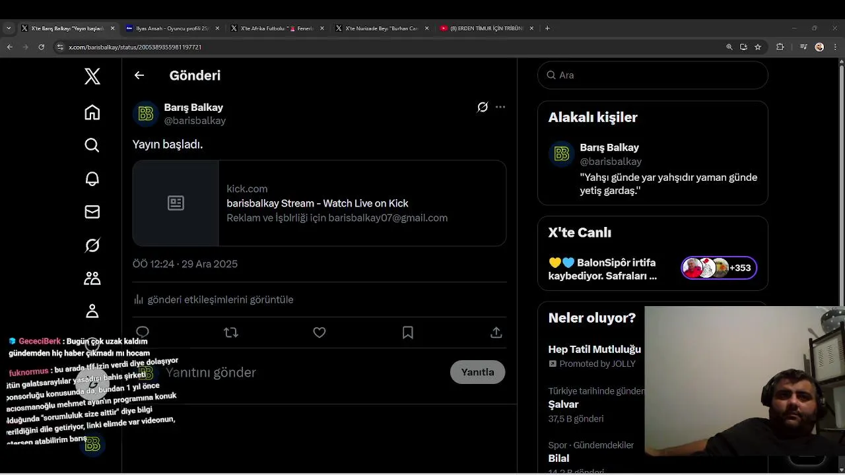Open the Communities people icon
845x475 pixels.
92,278
